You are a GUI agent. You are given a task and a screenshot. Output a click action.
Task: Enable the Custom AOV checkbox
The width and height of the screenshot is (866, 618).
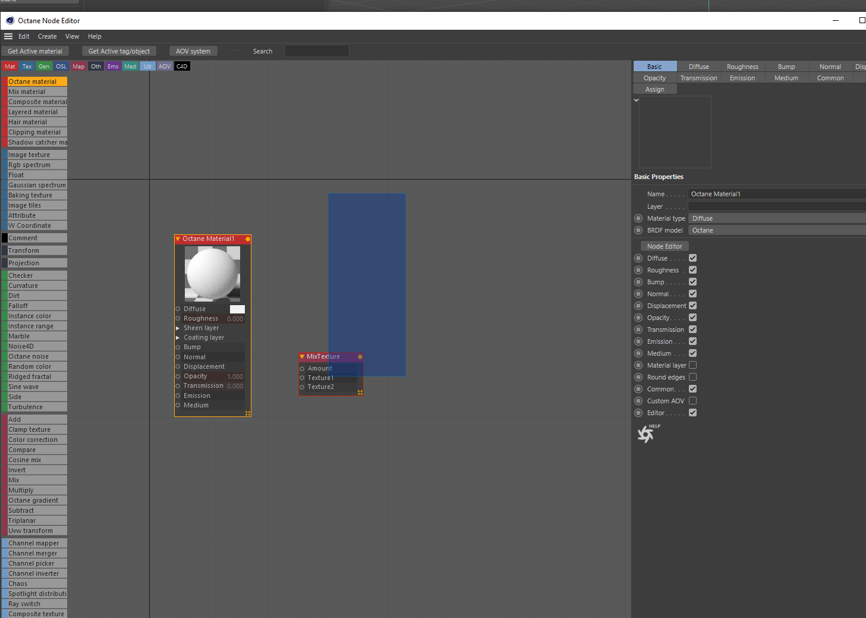(692, 401)
